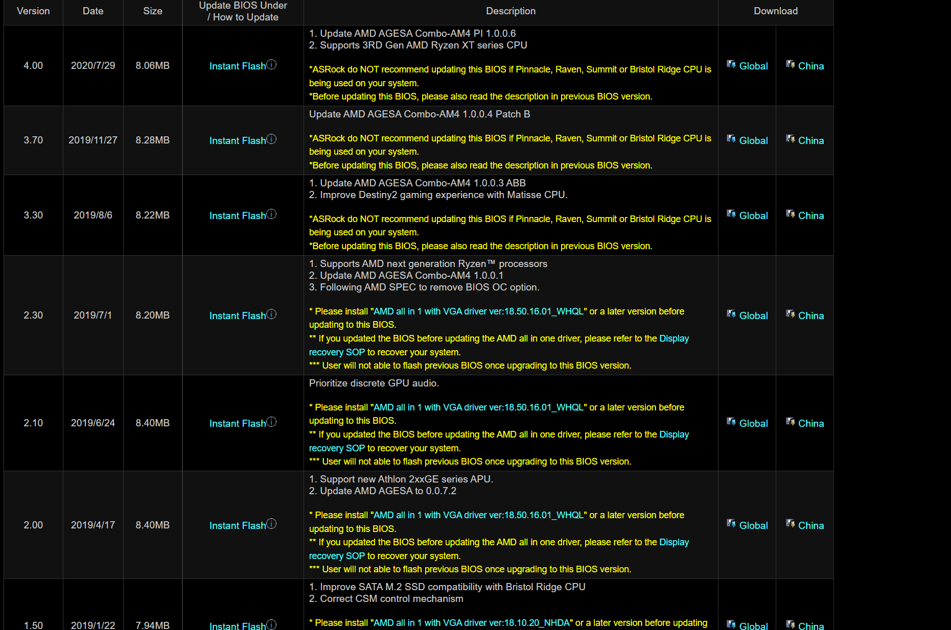Open Instant Flash info icon for version 2.10
This screenshot has height=630, width=951.
pos(271,422)
